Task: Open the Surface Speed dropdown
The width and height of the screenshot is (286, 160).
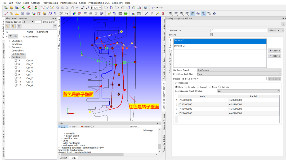Action: coord(239,70)
